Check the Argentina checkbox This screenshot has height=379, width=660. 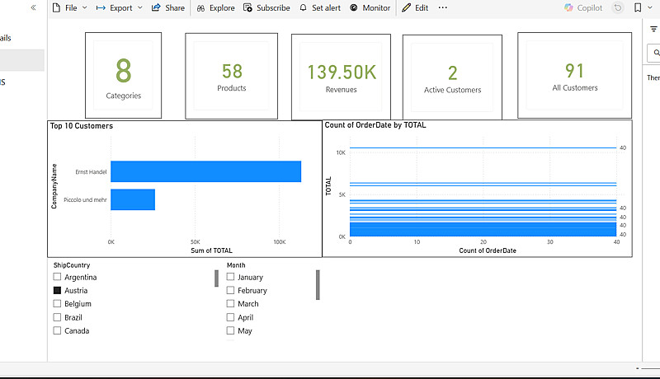(x=57, y=277)
